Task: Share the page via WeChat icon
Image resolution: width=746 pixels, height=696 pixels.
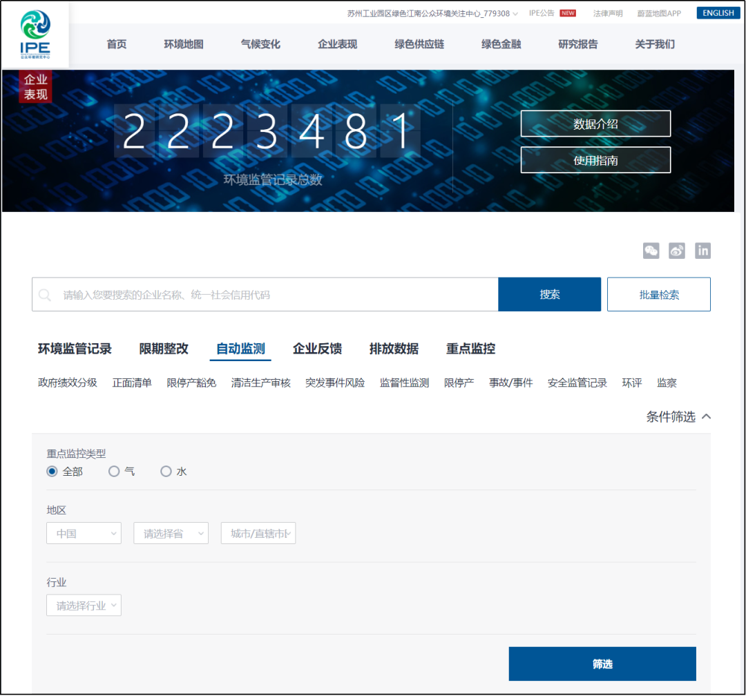Action: tap(651, 251)
